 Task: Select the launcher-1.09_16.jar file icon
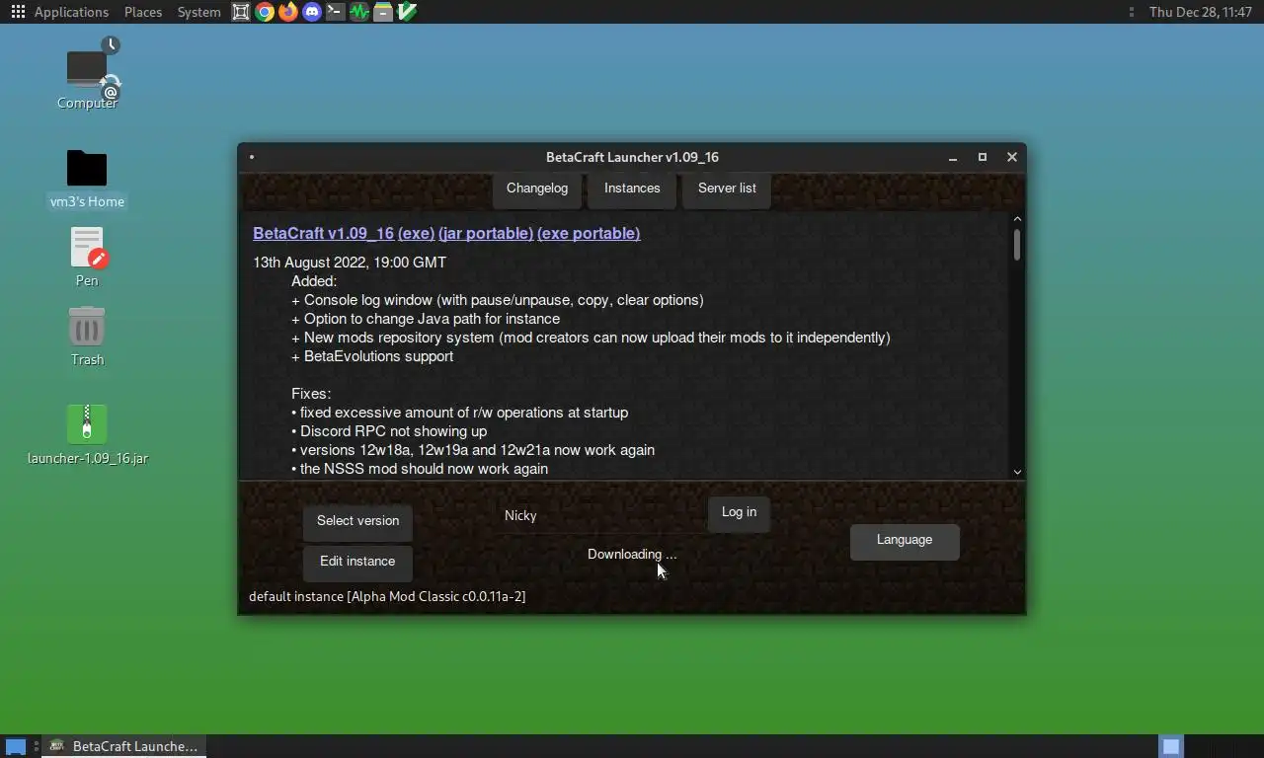87,434
